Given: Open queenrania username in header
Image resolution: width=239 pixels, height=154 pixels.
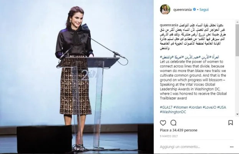Looking at the screenshot, I should (x=182, y=10).
